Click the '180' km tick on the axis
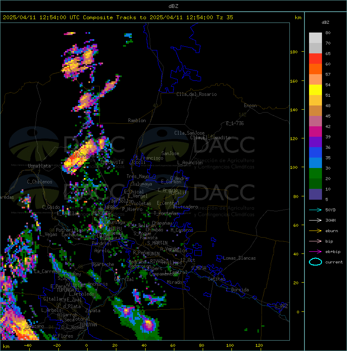This screenshot has width=347, height=351. 294,52
